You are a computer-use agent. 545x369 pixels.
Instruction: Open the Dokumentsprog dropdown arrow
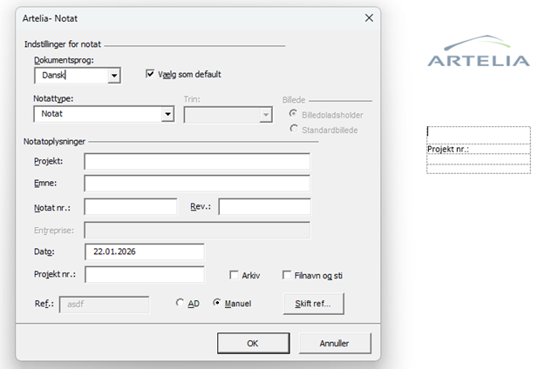(x=114, y=76)
